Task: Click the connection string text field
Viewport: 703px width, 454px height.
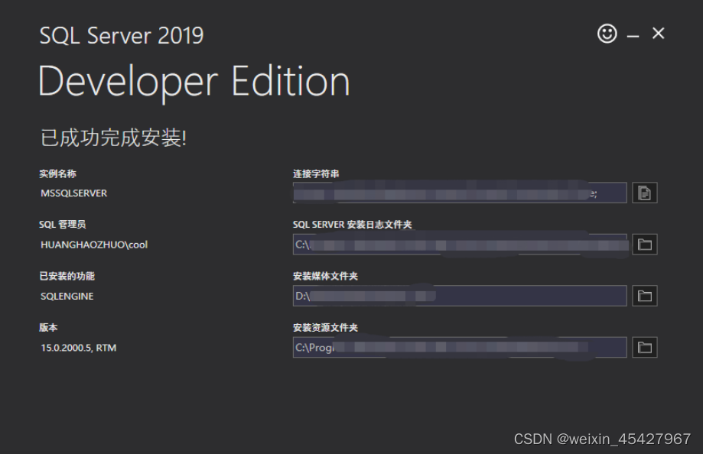Action: tap(460, 193)
